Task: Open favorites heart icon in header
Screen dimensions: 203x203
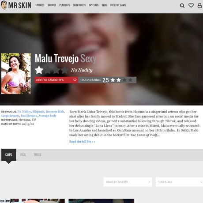Action: pyautogui.click(x=191, y=6)
